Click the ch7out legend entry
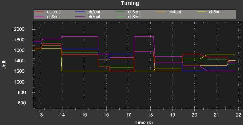This screenshot has width=243, height=125. [x=87, y=17]
